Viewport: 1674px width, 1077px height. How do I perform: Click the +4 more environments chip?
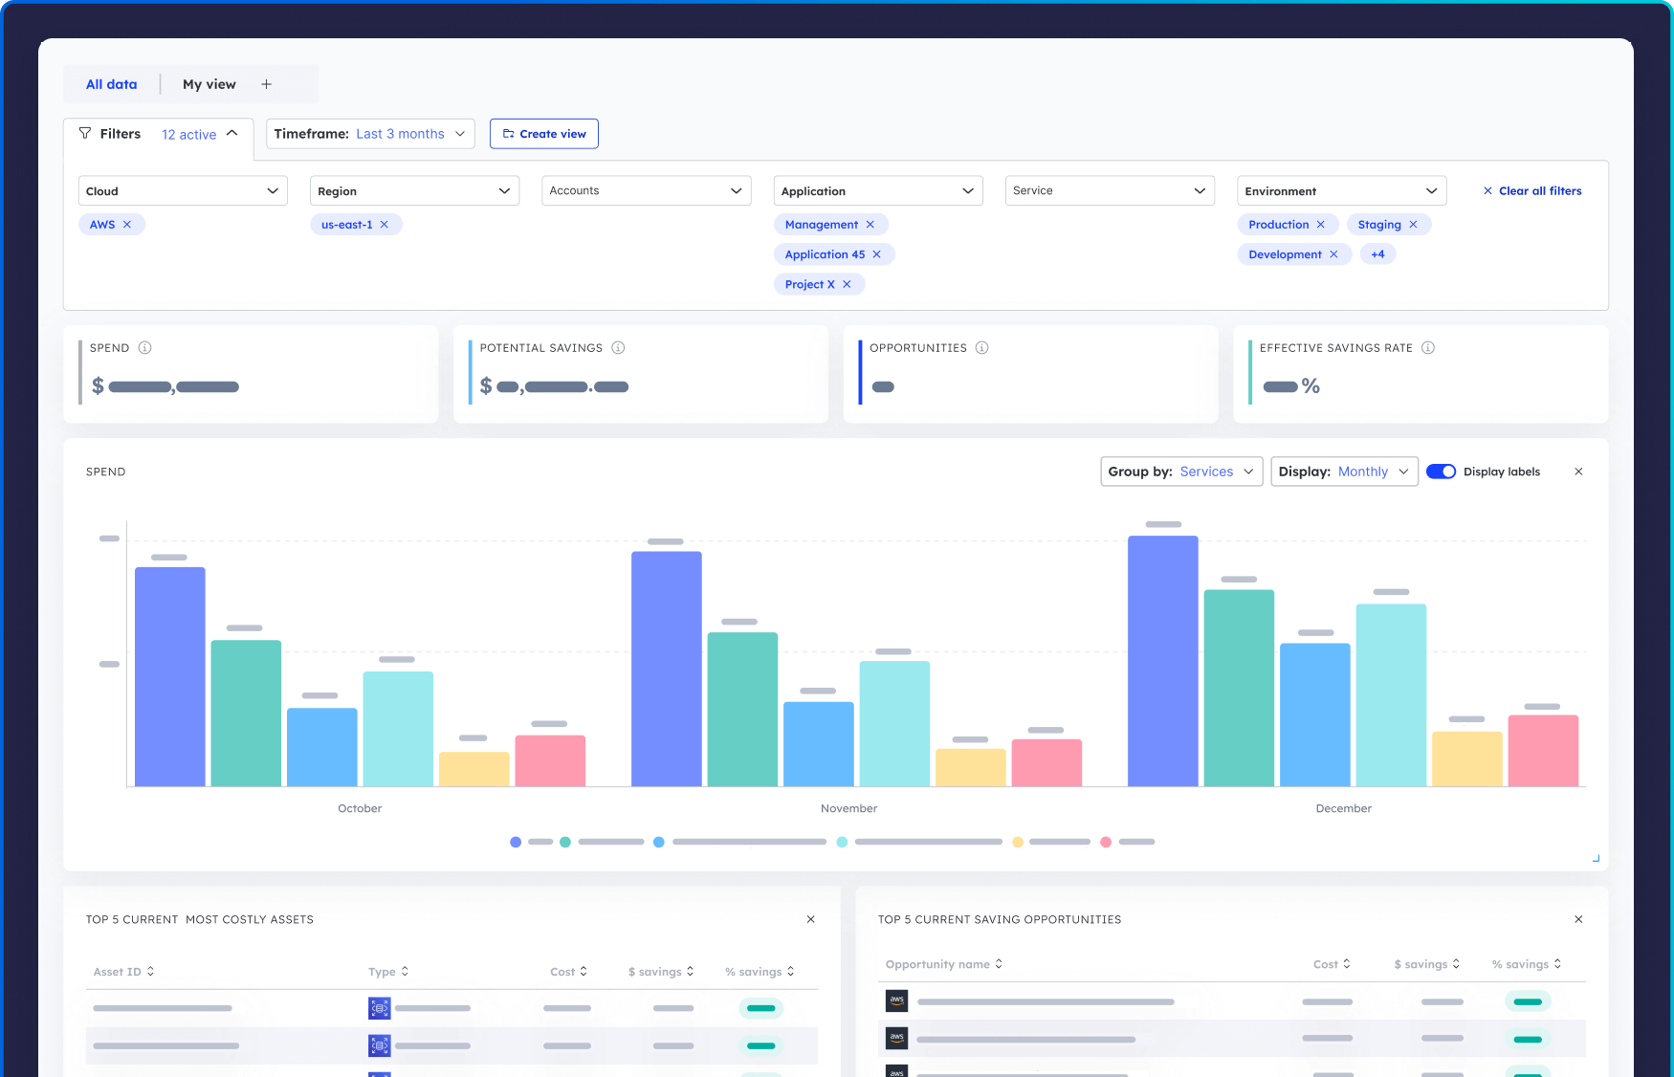coord(1377,254)
